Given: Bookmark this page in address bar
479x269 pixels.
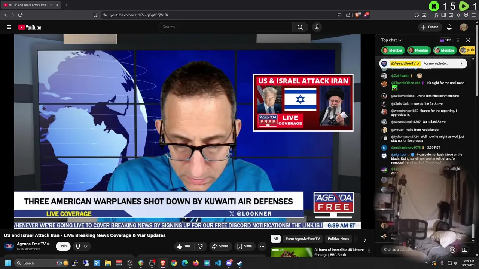Looking at the screenshot, I should (x=95, y=15).
